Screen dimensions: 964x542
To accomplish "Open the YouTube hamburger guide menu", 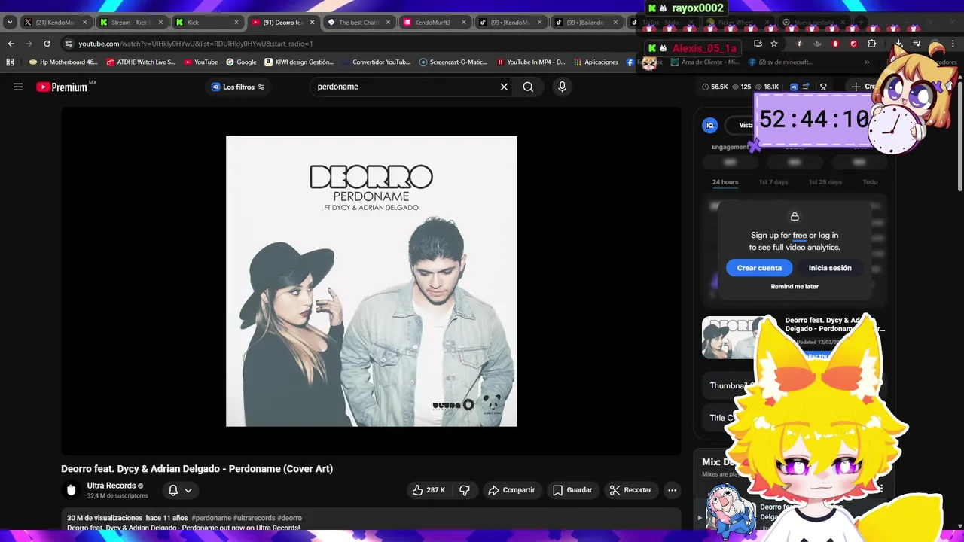I will pyautogui.click(x=18, y=87).
